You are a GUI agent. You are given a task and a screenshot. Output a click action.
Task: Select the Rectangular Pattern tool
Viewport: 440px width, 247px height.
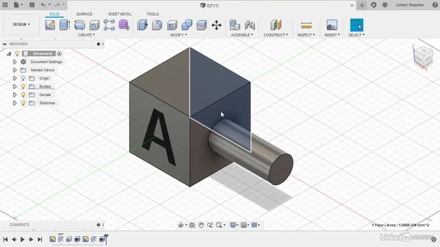tap(109, 25)
